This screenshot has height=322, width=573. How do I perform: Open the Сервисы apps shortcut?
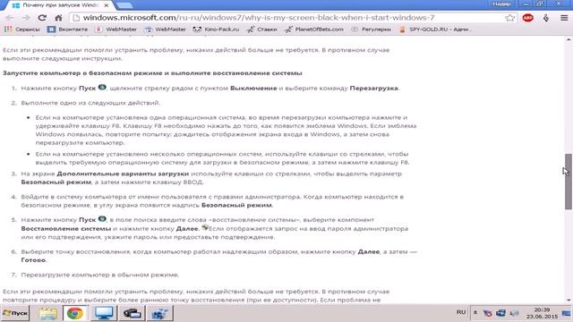coord(21,30)
